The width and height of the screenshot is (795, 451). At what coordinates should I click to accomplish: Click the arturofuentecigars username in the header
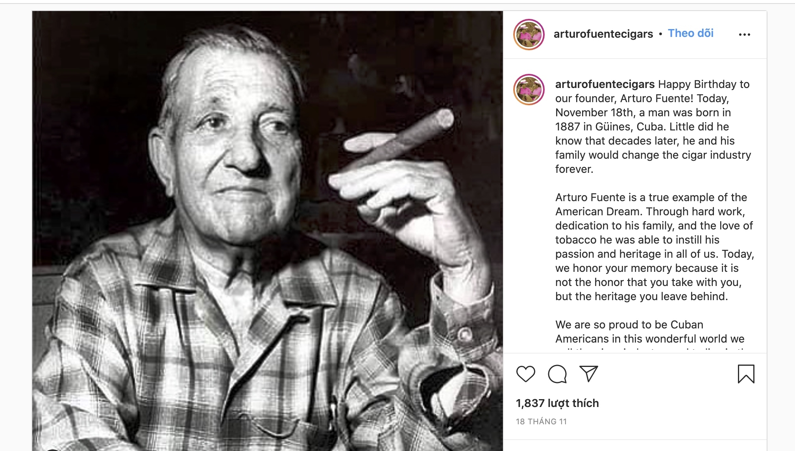(603, 34)
